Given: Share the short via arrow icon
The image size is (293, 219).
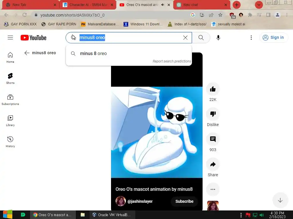Looking at the screenshot, I should point(213,164).
